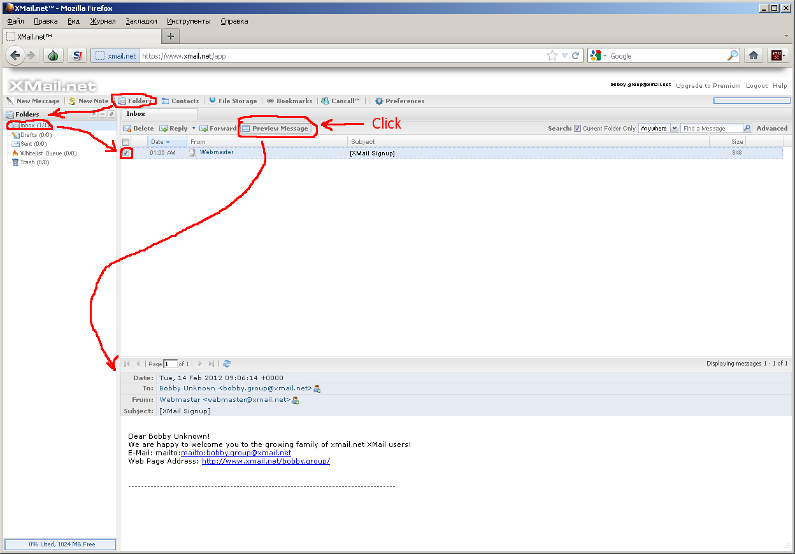Sort messages by the Date column
This screenshot has height=554, width=795.
click(x=168, y=141)
